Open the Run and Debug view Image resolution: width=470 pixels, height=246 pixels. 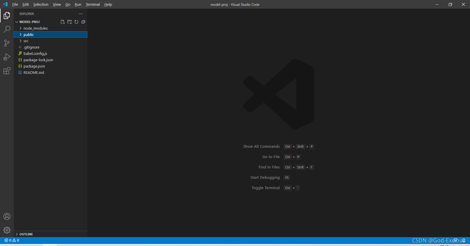coord(7,57)
